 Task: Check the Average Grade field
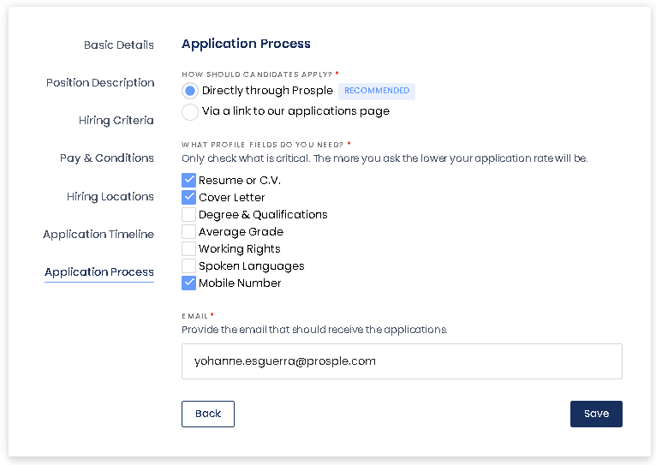[x=189, y=232]
